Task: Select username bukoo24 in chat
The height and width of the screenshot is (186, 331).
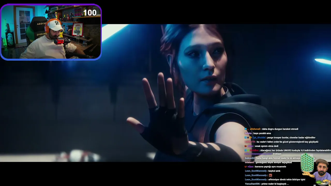Action: (250, 158)
